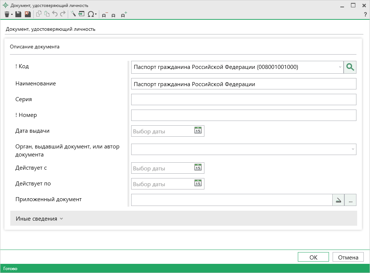The height and width of the screenshot is (273, 370).
Task: Open the Код dropdown list
Action: [340, 67]
